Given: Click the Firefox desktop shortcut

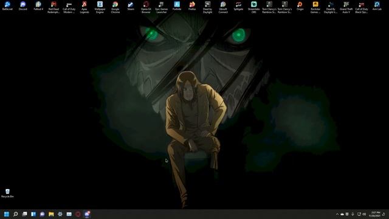Looking at the screenshot, I should click(x=192, y=6).
